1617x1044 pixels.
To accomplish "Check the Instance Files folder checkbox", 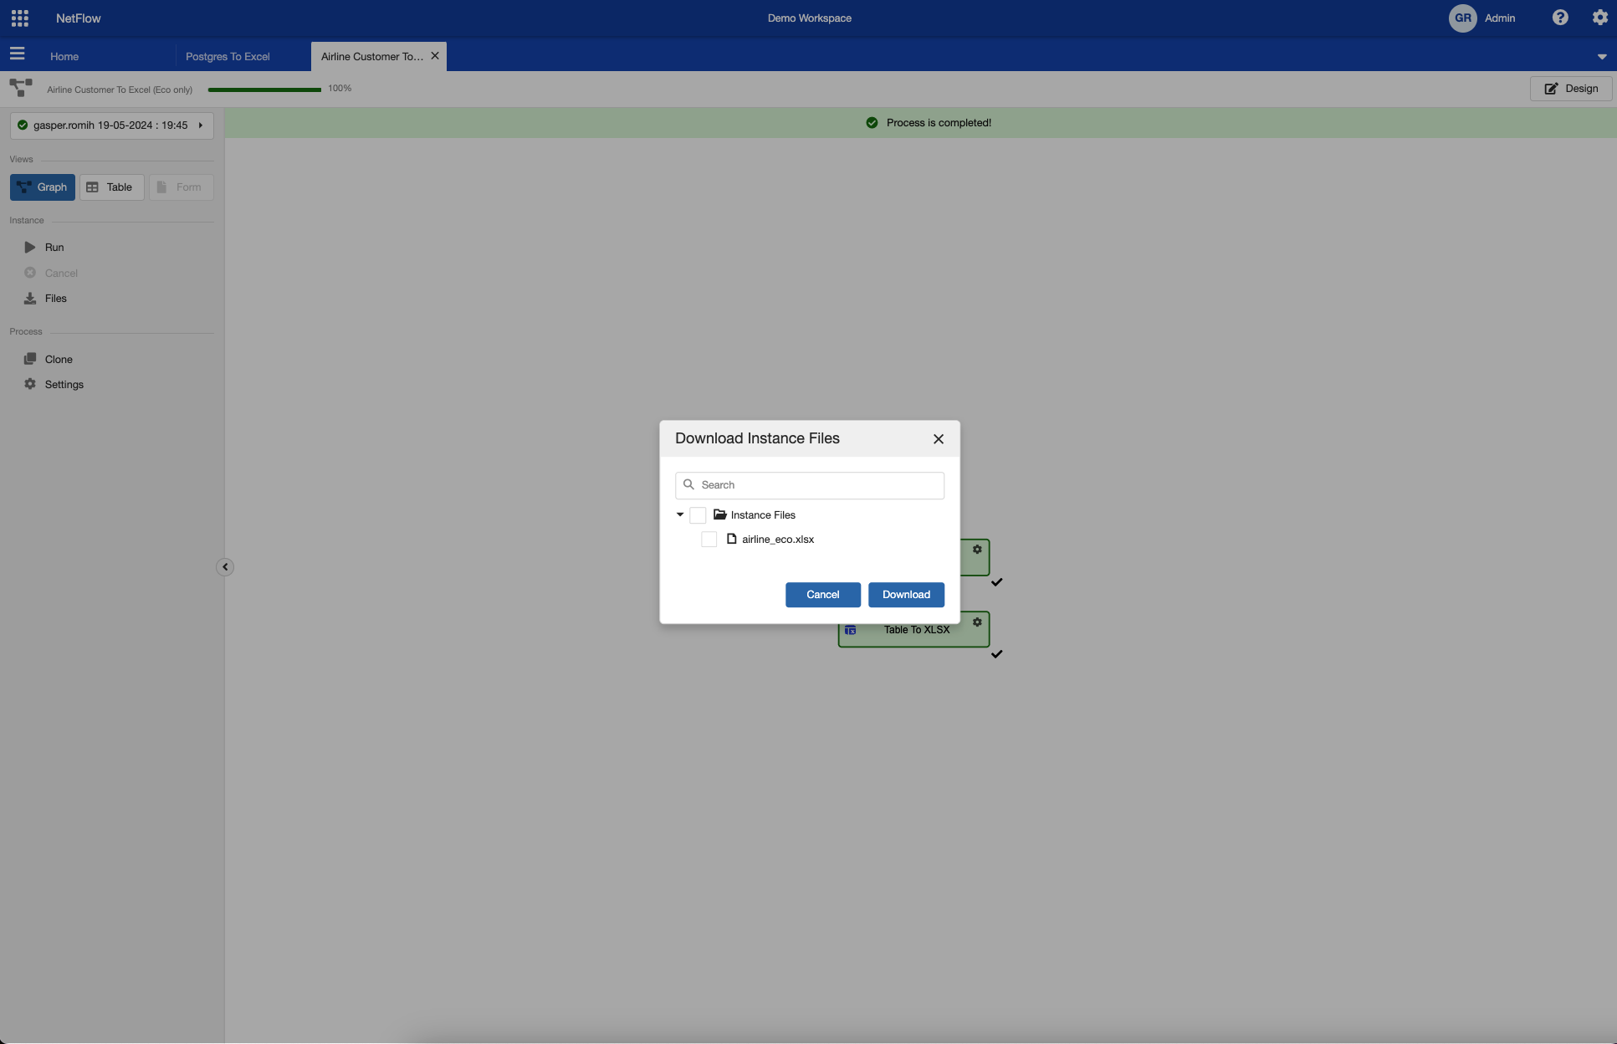I will click(698, 515).
